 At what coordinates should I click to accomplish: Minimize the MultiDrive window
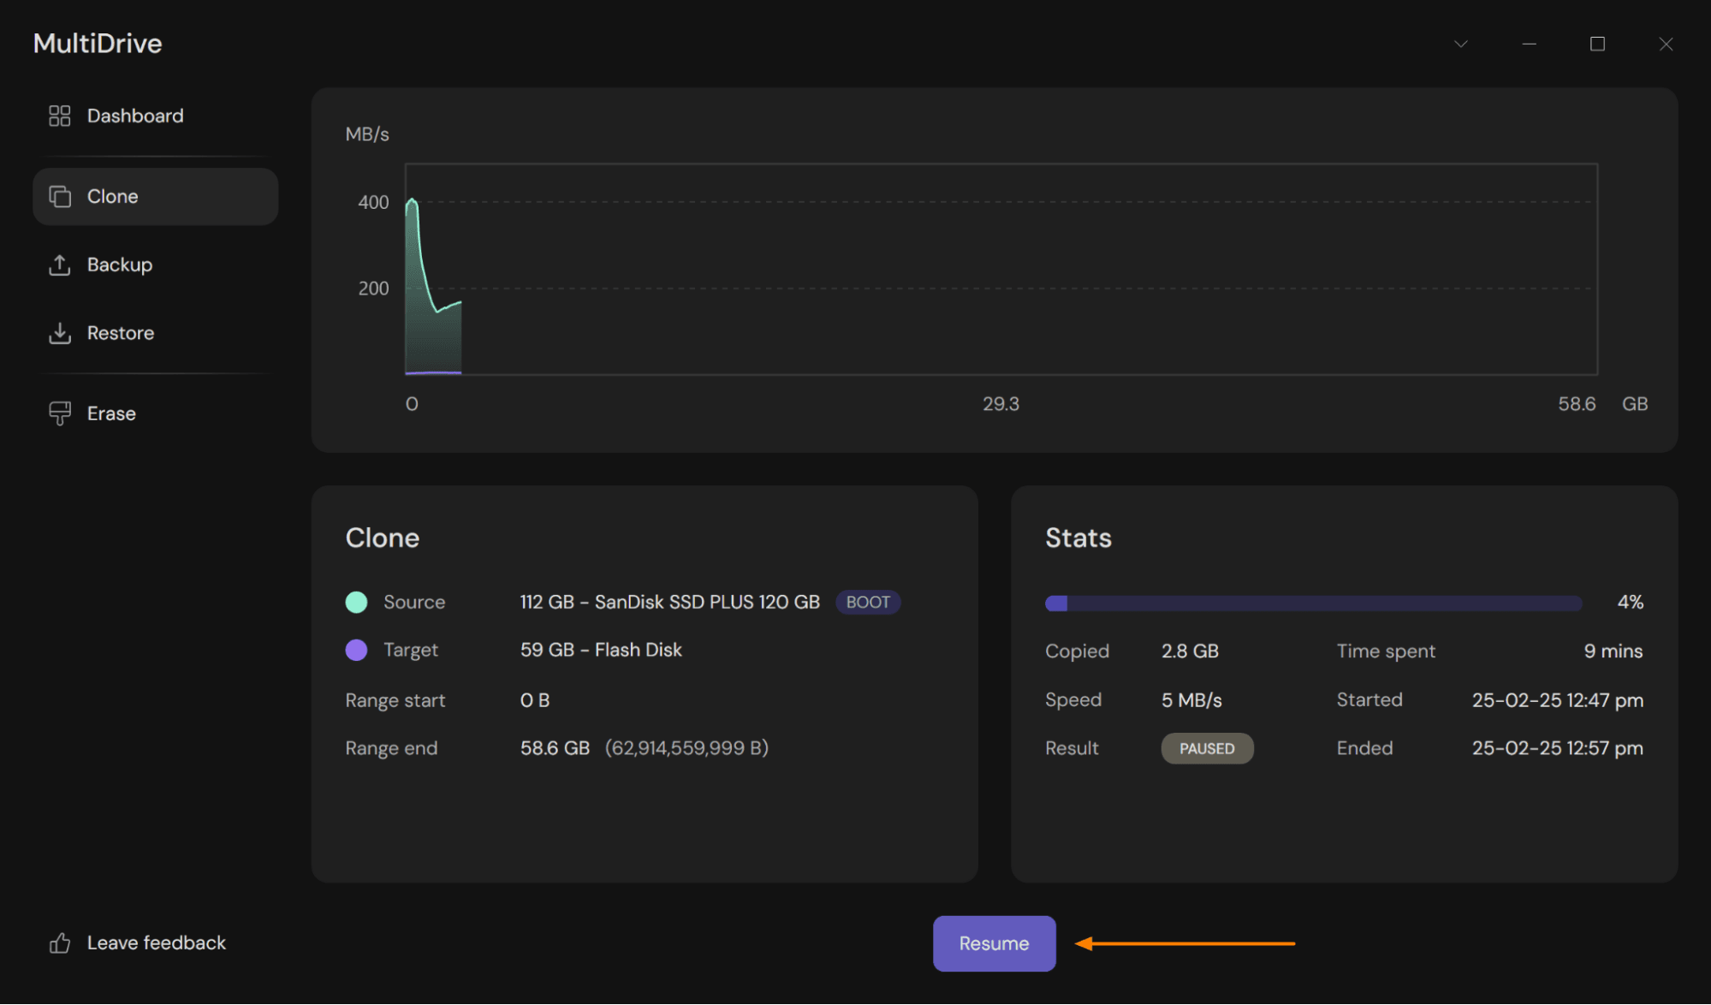coord(1529,44)
